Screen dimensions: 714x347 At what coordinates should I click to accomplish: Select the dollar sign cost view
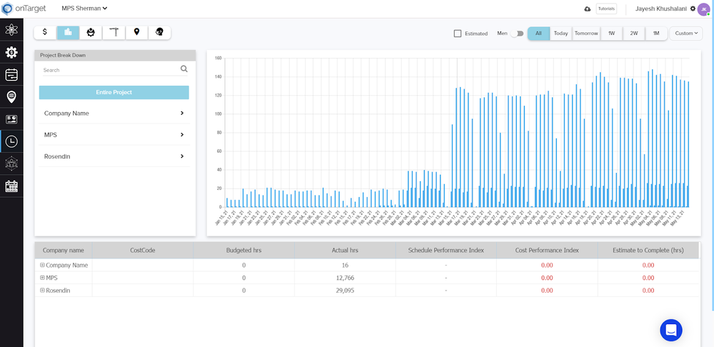click(x=45, y=32)
